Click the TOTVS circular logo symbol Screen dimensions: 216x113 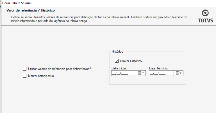pyautogui.click(x=205, y=13)
